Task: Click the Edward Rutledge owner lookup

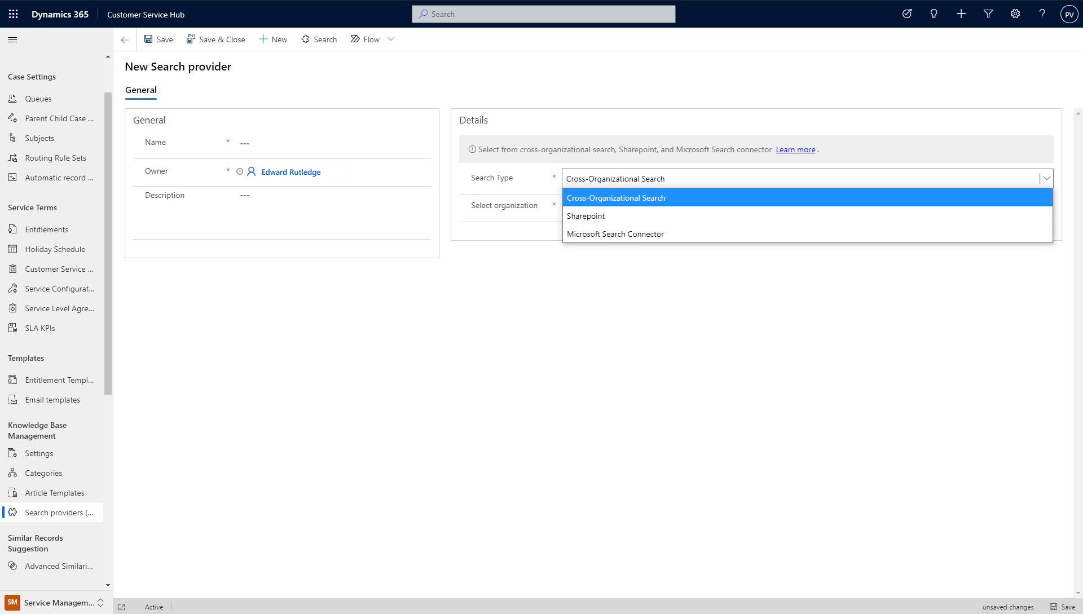Action: [290, 172]
